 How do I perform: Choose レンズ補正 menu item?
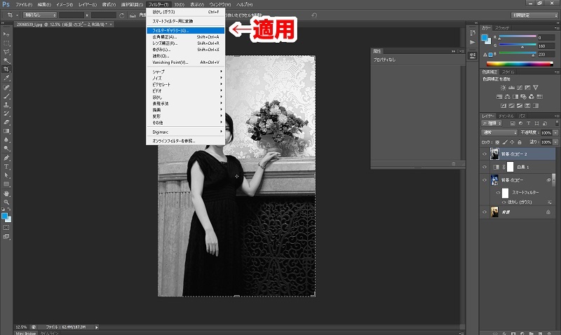point(186,43)
